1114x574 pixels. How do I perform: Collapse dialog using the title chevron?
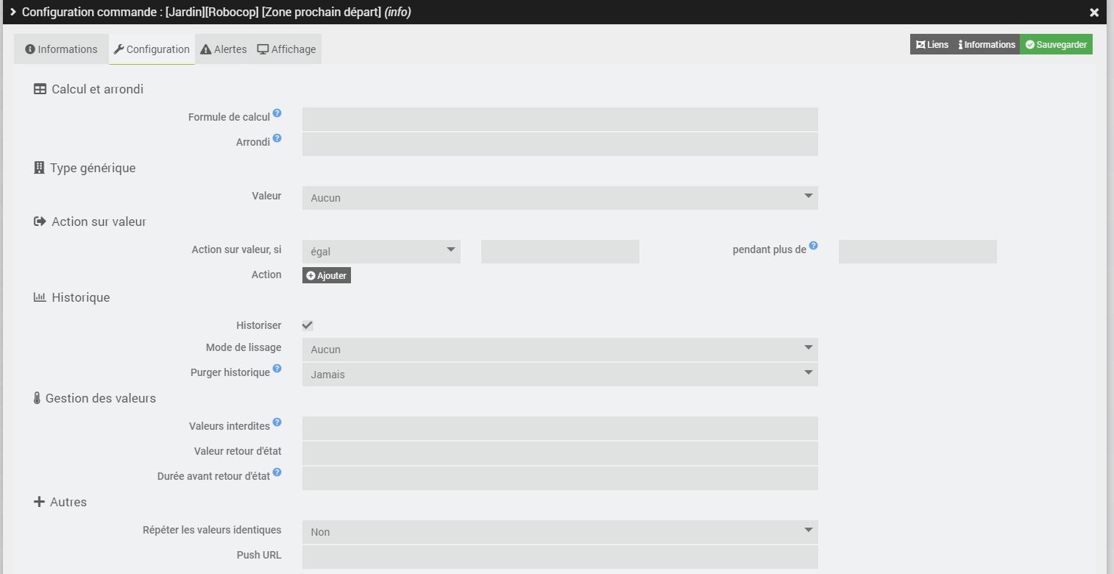point(13,12)
